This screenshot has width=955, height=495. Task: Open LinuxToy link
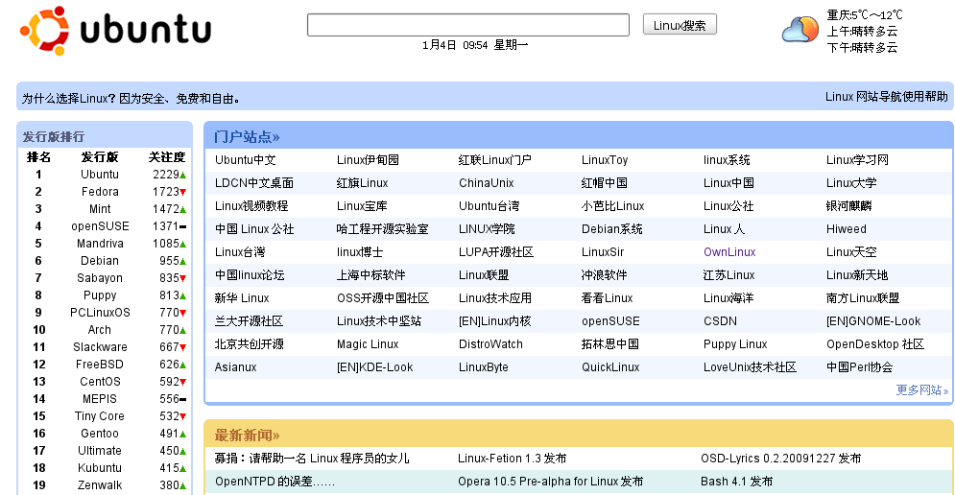point(605,160)
